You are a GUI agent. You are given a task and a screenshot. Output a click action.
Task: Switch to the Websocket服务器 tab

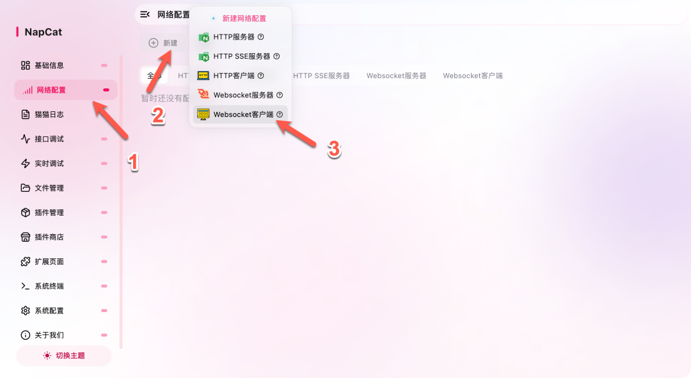click(x=396, y=75)
